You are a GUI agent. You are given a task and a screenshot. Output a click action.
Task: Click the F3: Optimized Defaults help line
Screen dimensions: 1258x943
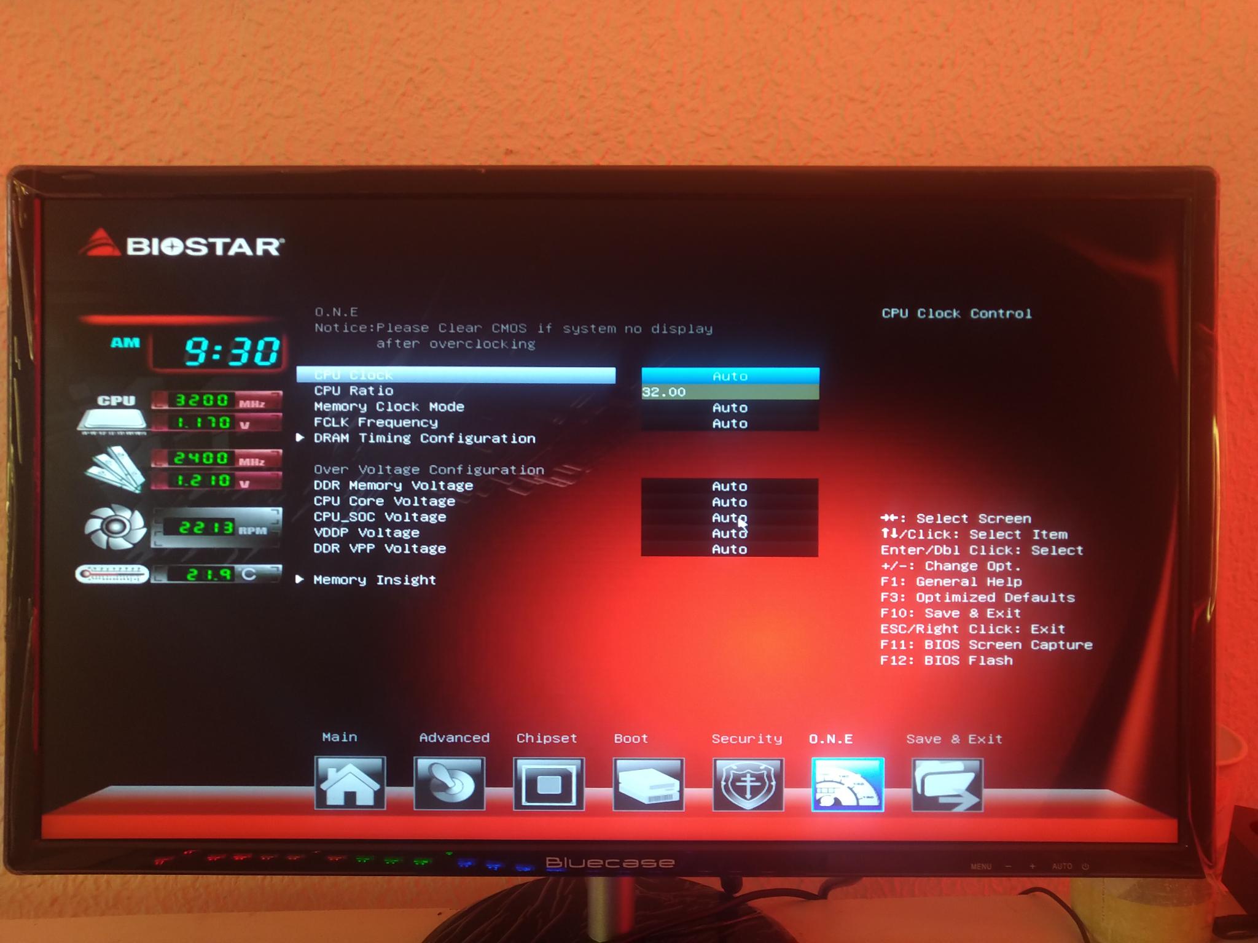tap(978, 597)
